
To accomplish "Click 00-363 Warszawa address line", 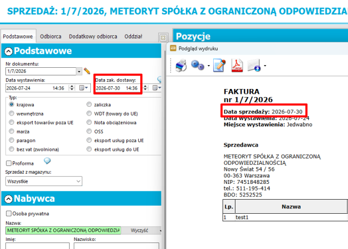I will [246, 176].
